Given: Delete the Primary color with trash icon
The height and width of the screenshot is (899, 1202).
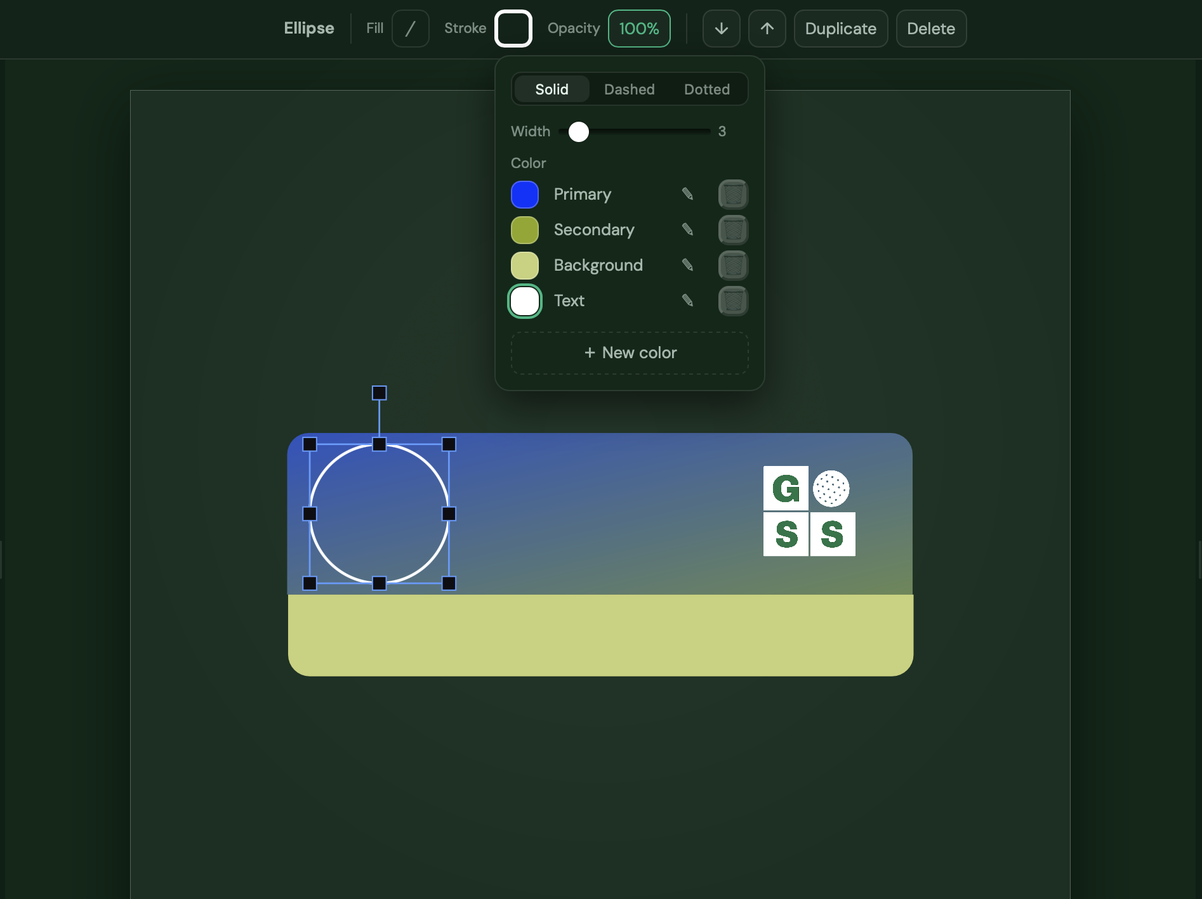Looking at the screenshot, I should coord(733,194).
